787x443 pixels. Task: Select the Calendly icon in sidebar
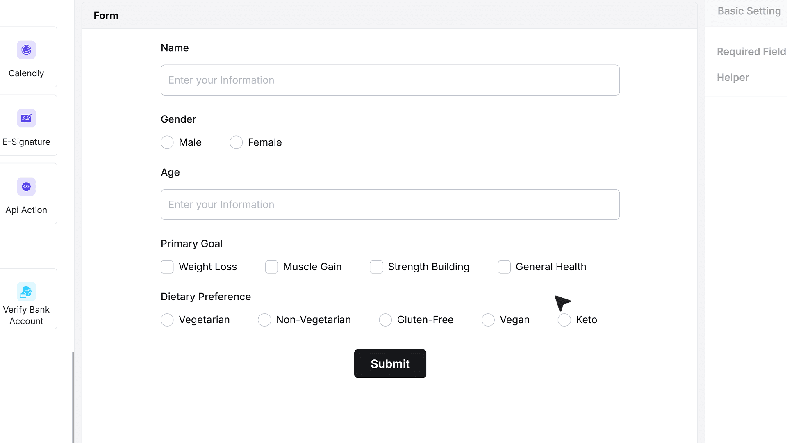coord(26,50)
